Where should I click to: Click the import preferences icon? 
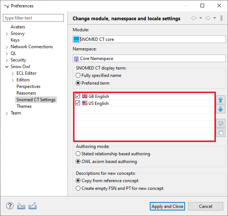tap(21, 206)
